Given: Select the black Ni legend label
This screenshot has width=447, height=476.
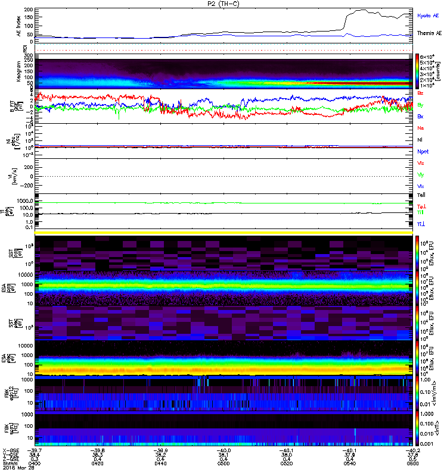Looking at the screenshot, I should point(420,140).
